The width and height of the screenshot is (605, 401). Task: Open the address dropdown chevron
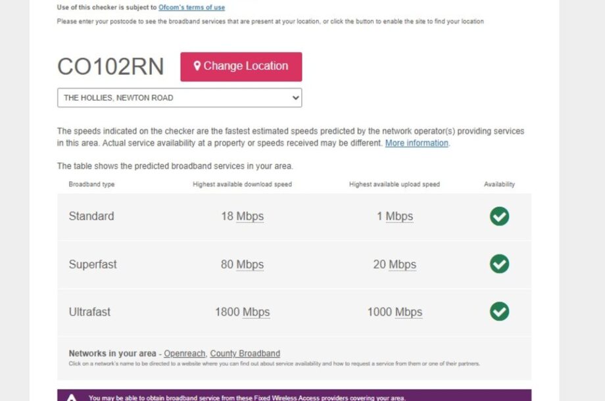click(295, 97)
